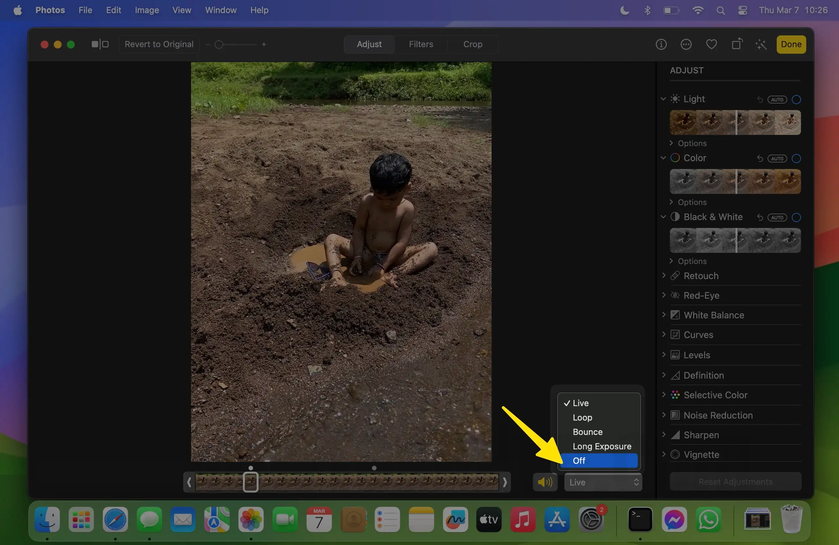Expand the Retouch section

coord(701,276)
